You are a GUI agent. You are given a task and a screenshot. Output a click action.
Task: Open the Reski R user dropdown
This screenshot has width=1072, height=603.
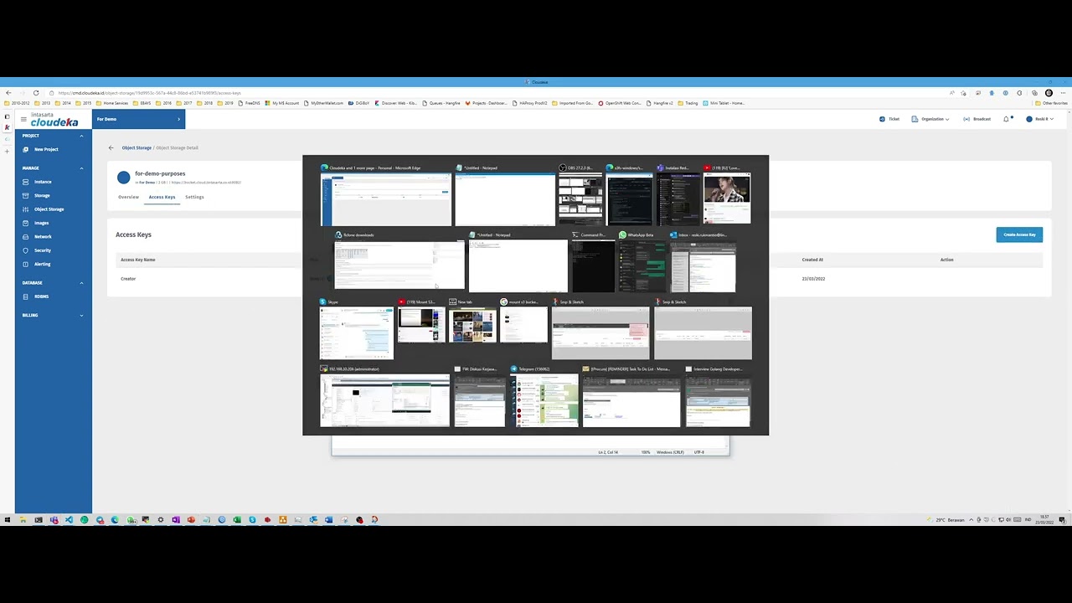[x=1039, y=119]
